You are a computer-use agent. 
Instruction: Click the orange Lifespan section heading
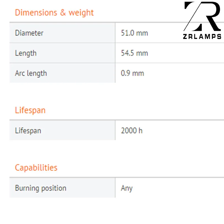coord(30,110)
